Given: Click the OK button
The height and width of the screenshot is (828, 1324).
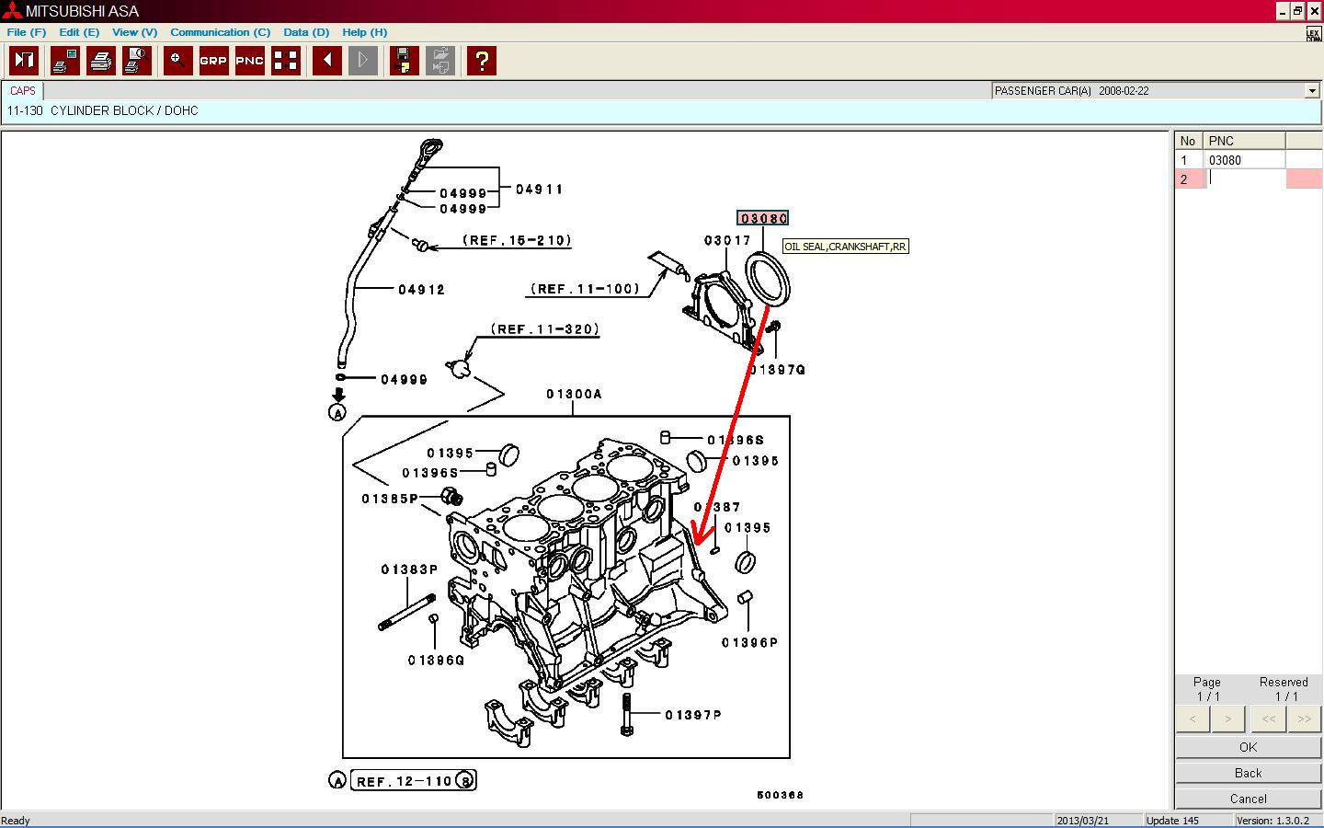Looking at the screenshot, I should [x=1248, y=747].
